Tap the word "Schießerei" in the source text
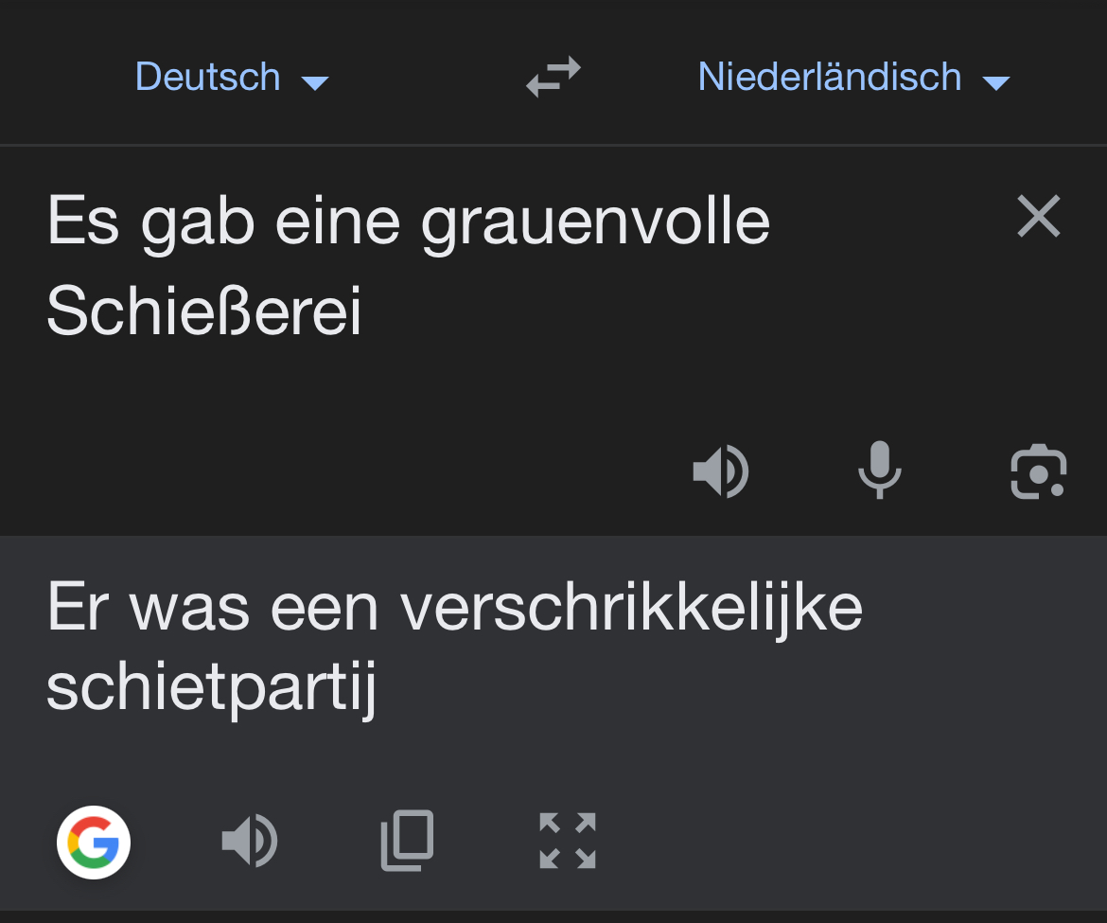 (203, 311)
